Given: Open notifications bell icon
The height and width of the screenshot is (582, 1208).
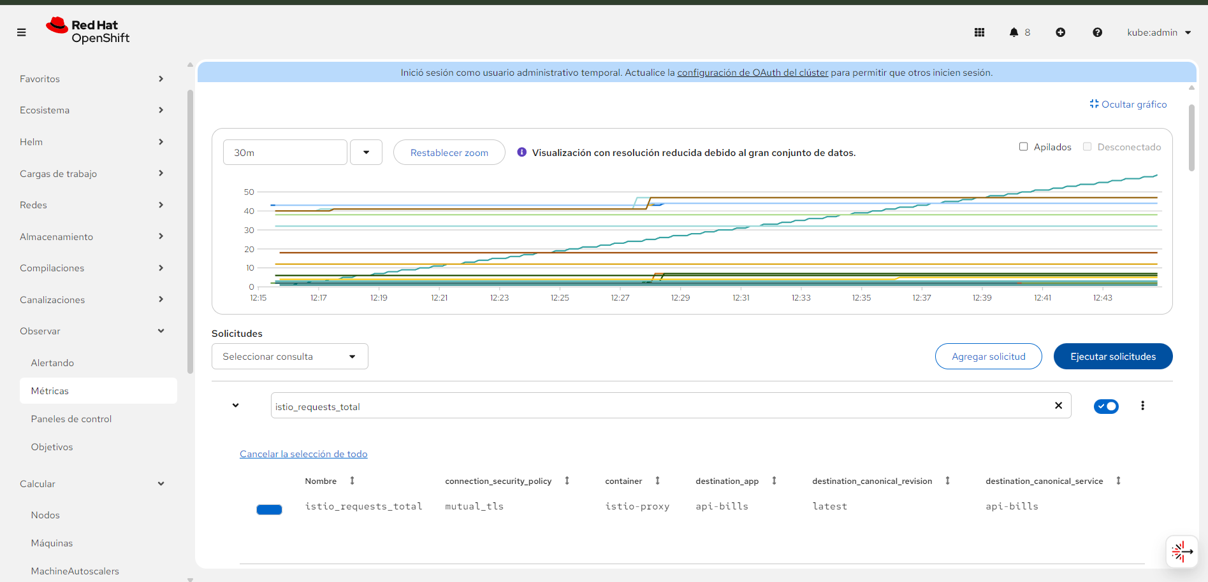Looking at the screenshot, I should point(1014,32).
